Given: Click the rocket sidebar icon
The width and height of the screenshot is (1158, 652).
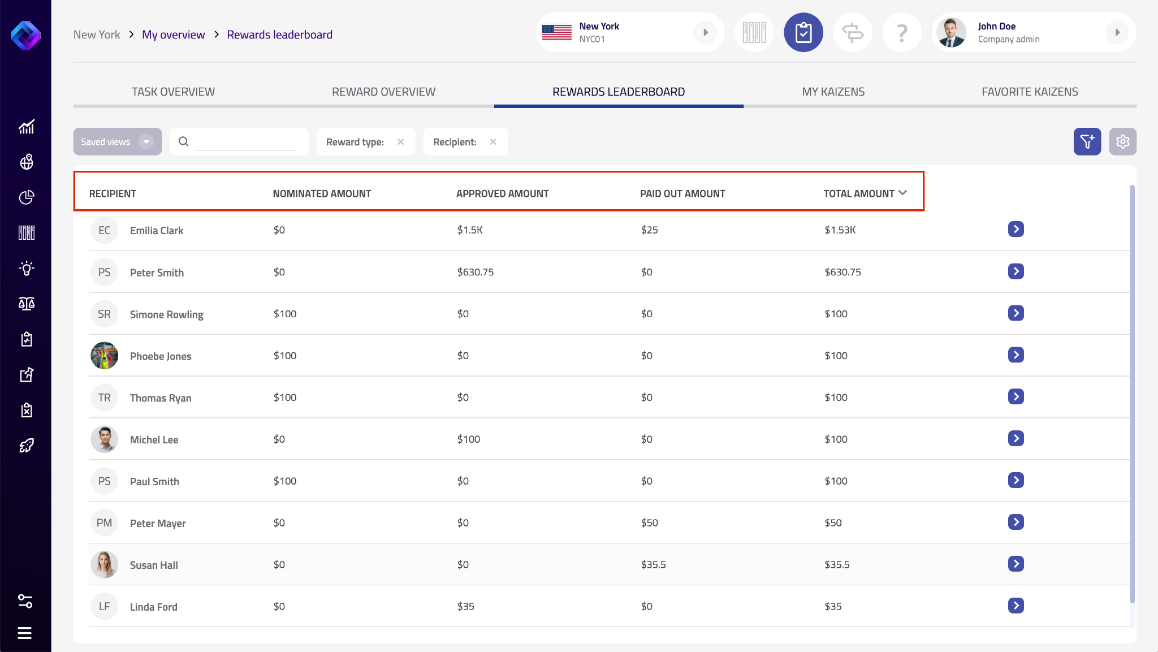Looking at the screenshot, I should click(26, 446).
